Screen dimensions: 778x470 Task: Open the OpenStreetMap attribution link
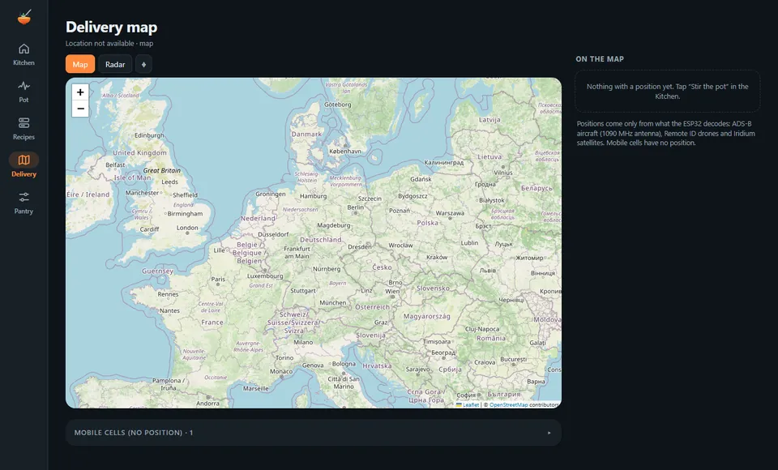509,404
